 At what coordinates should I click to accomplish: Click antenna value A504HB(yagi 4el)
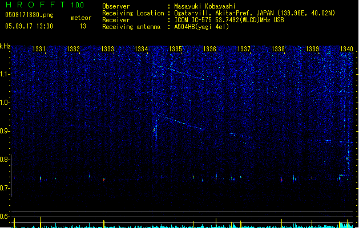[x=201, y=27]
